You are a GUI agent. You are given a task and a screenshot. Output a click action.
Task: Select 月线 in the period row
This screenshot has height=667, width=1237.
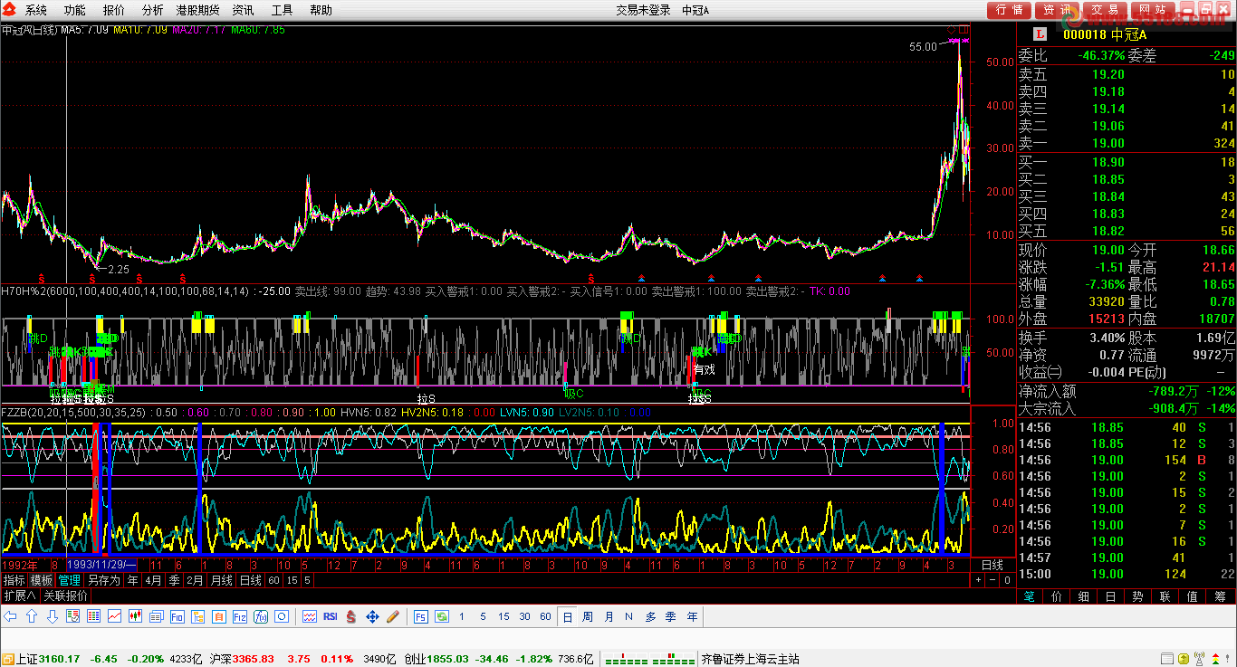tap(222, 579)
